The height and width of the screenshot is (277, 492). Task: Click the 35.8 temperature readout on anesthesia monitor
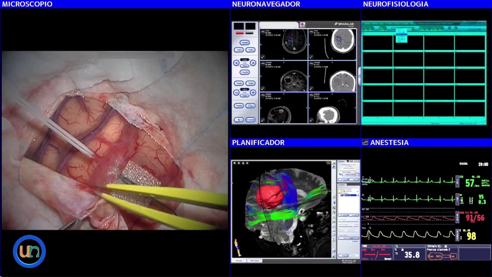click(412, 255)
